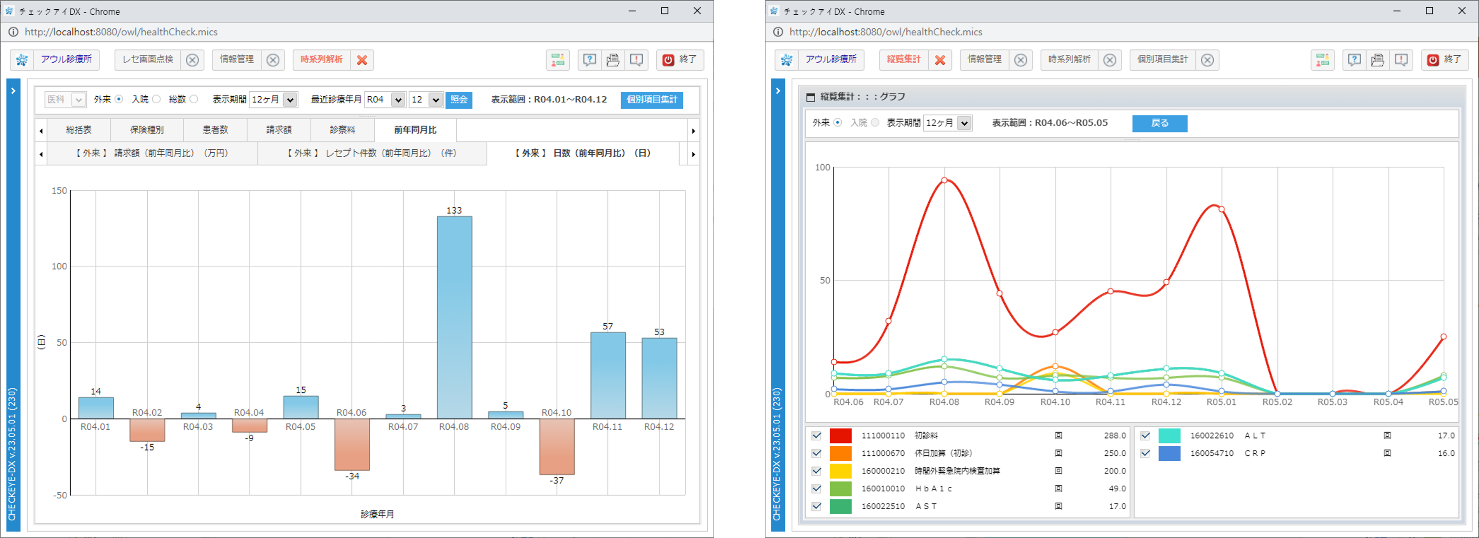Click the blue 個別項目集計 button in left window
1479x538 pixels.
pos(652,100)
